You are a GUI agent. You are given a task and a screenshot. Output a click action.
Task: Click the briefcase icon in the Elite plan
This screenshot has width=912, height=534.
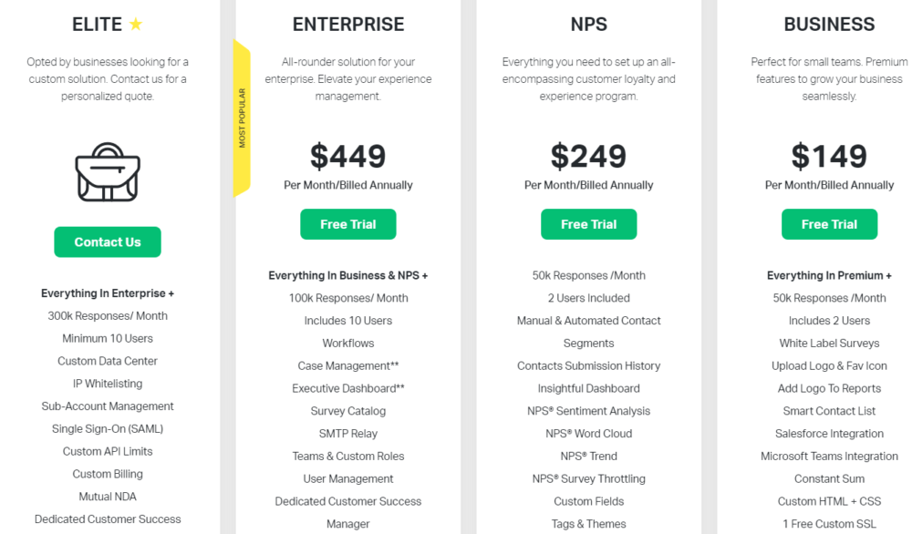[108, 172]
